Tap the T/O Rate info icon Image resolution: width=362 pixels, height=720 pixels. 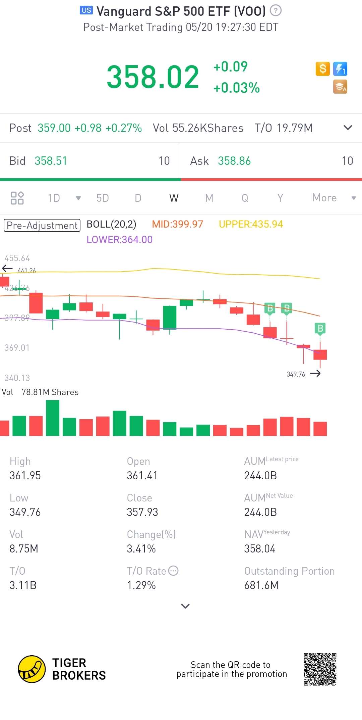173,571
